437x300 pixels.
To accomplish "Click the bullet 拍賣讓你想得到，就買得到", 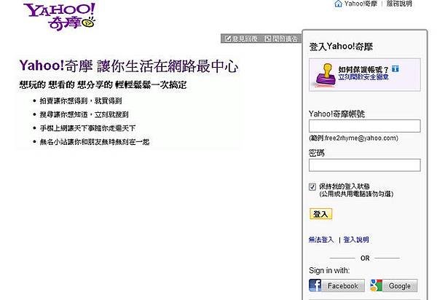I will (81, 100).
